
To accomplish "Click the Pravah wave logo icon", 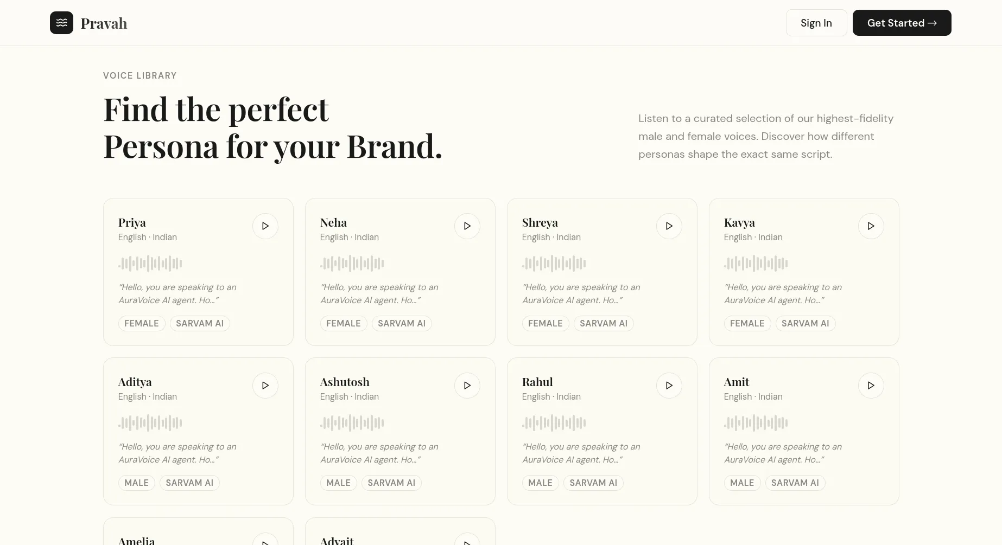I will 61,23.
